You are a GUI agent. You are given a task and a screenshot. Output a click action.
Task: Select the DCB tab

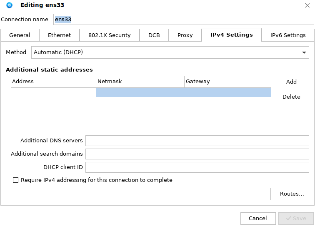coord(154,35)
